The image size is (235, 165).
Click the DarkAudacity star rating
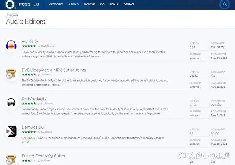(29, 103)
